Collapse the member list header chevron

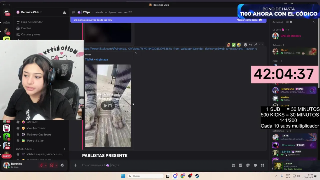313,22
